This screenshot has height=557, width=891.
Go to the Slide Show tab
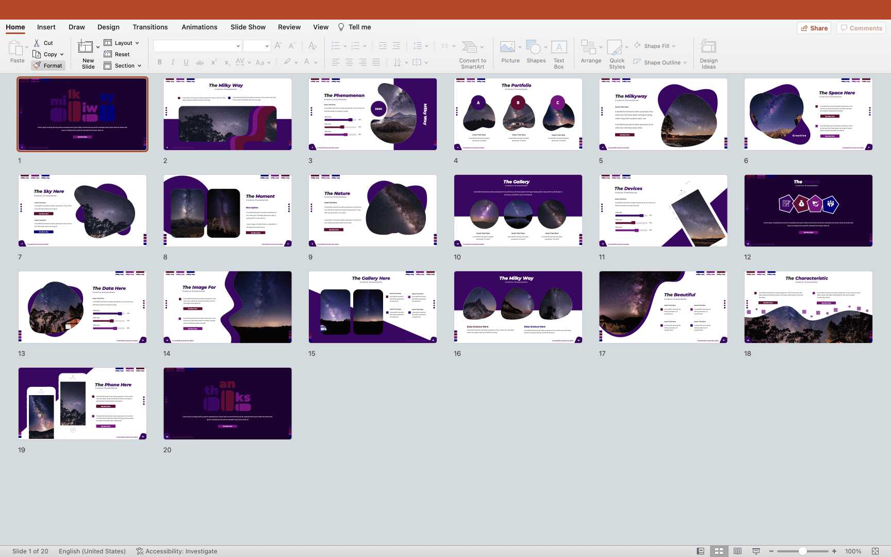coord(248,27)
